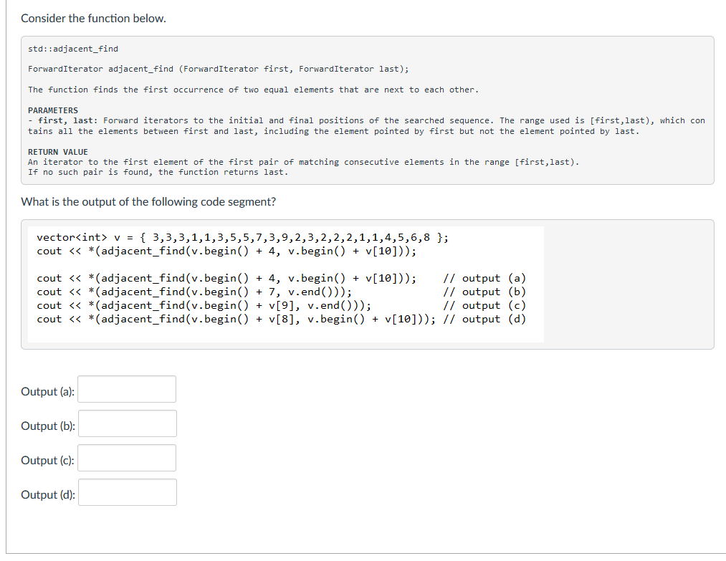This screenshot has height=561, width=726.
Task: Click the 'Output (c):' label
Action: tap(48, 461)
